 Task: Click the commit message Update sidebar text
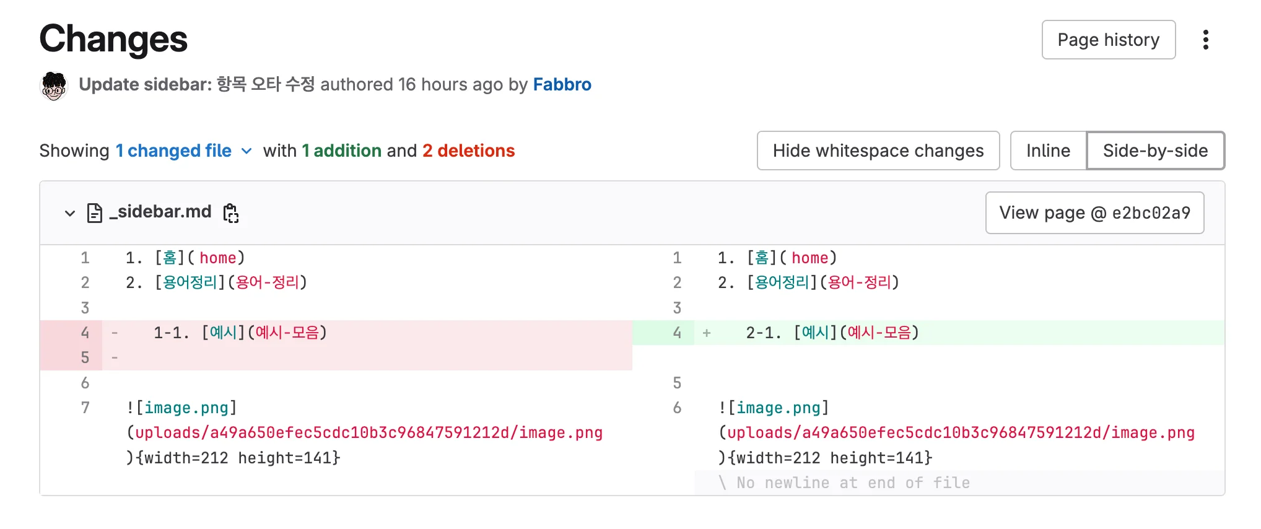coord(197,84)
